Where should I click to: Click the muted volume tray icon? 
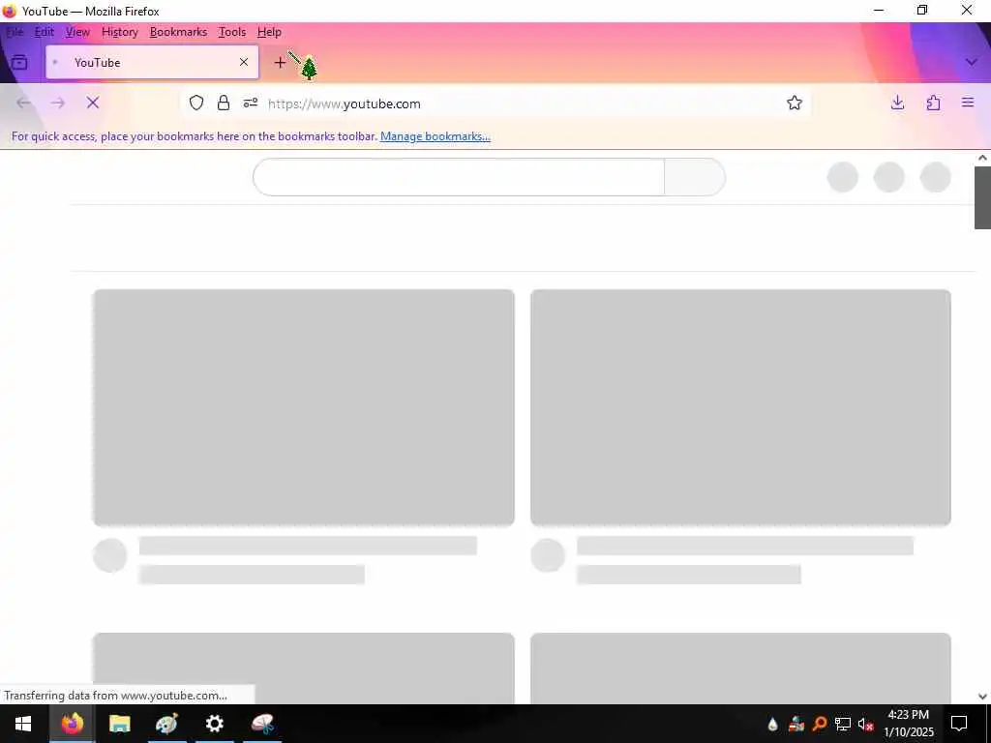865,724
